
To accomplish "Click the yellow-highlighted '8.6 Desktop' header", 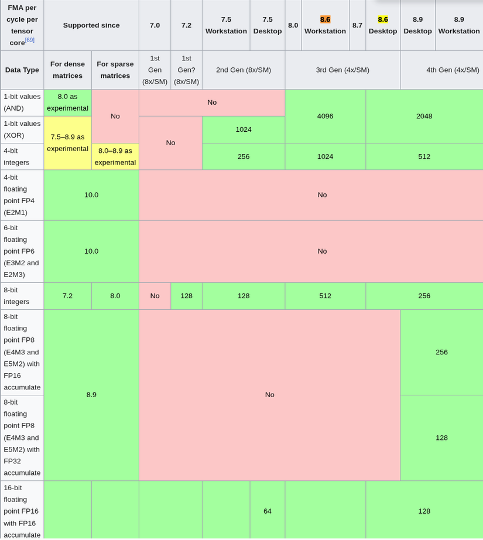I will point(383,25).
